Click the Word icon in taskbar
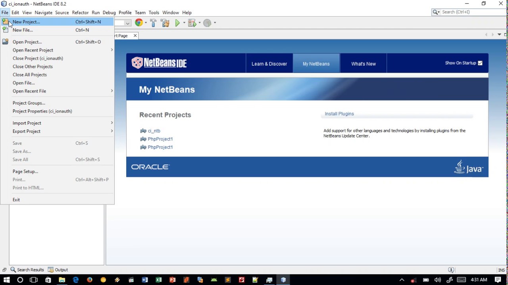508x285 pixels. (x=145, y=280)
